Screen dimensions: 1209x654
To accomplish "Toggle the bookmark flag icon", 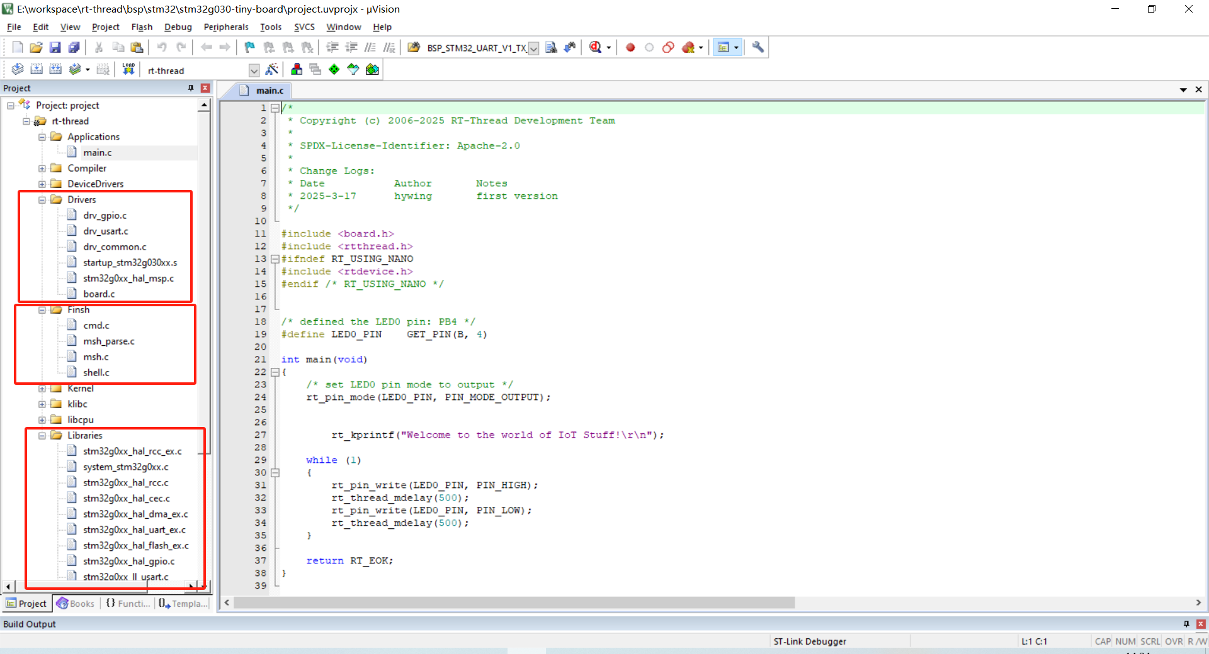I will coord(250,47).
